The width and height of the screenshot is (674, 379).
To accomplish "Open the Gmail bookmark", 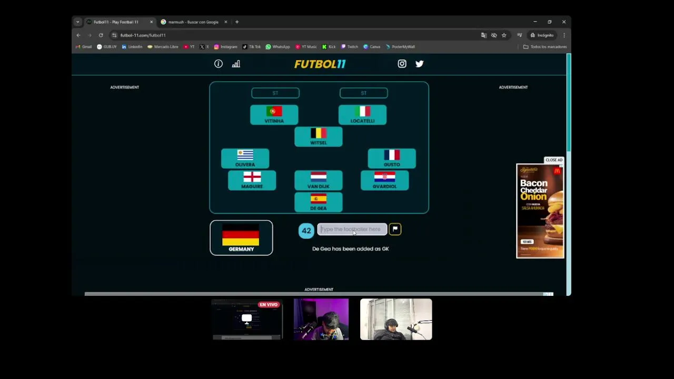I will 84,47.
